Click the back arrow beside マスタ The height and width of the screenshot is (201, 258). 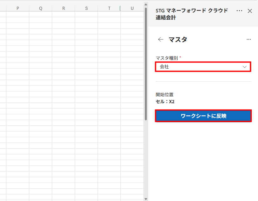point(161,39)
